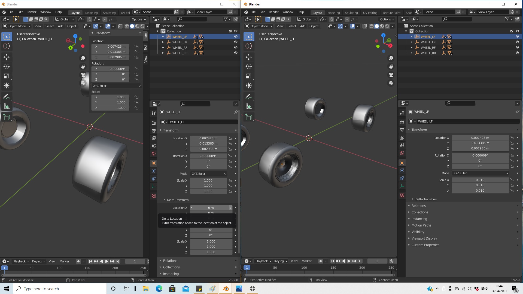Select the Scale tool in right Blender toolbar
This screenshot has height=294, width=523.
point(249,76)
